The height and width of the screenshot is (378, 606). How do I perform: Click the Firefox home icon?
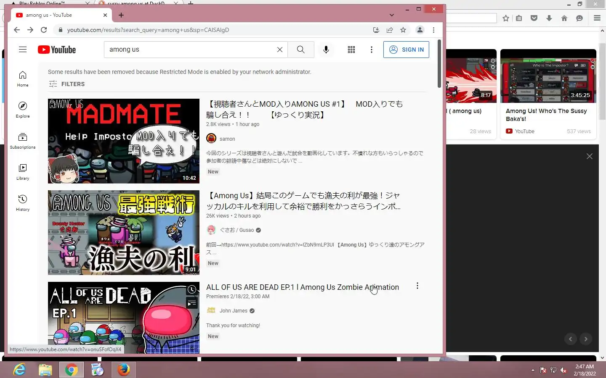point(564,18)
